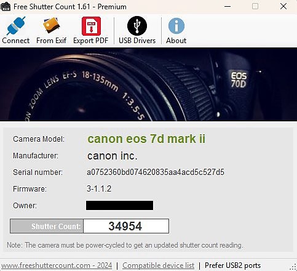Minimize the Free Shutter Count window
This screenshot has height=271, width=297.
point(228,7)
